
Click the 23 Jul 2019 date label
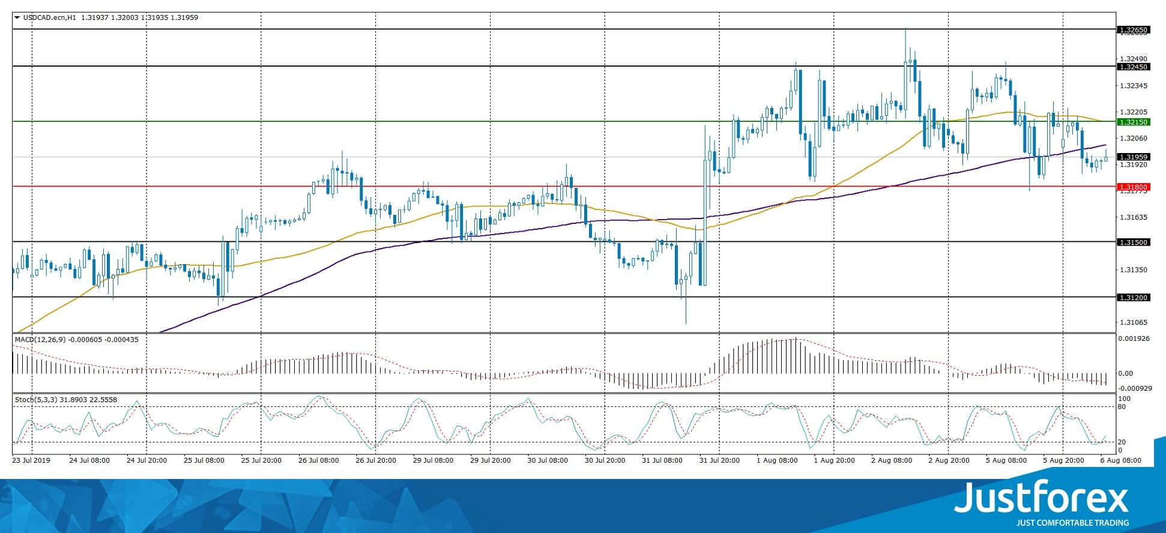32,460
